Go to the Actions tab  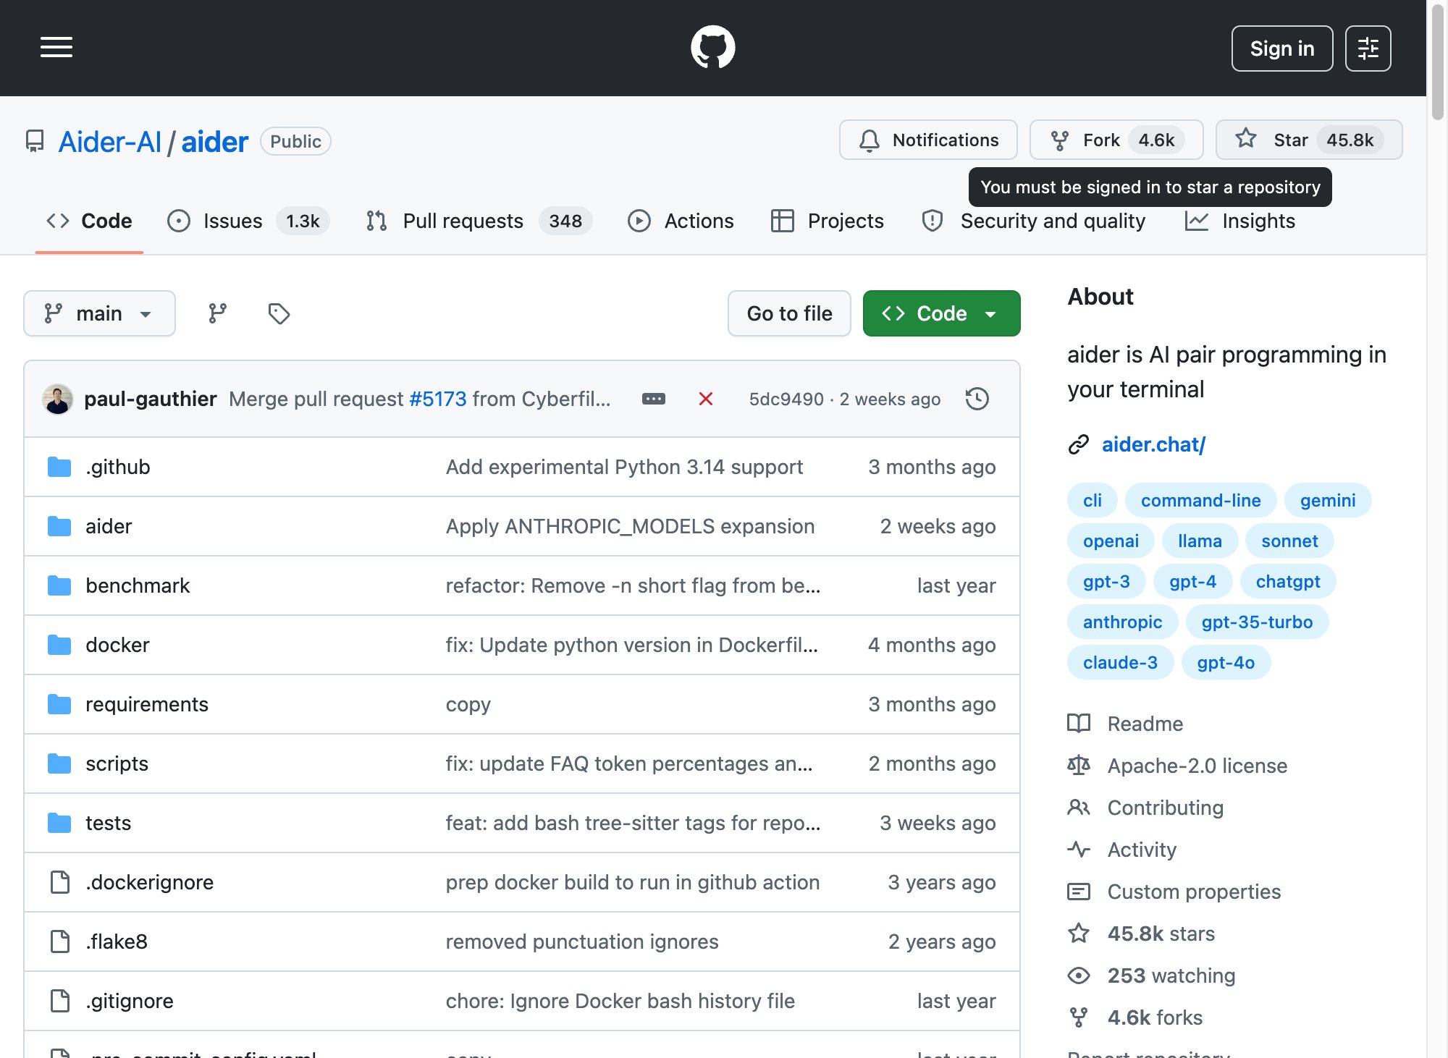[681, 221]
